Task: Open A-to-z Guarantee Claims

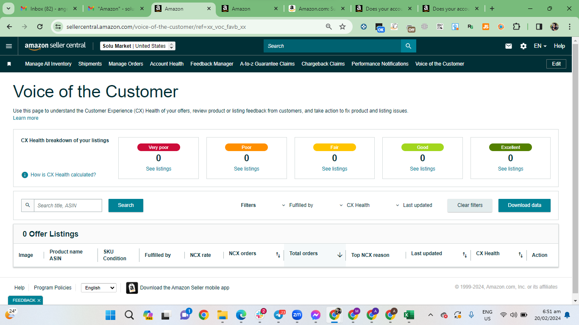Action: tap(267, 64)
